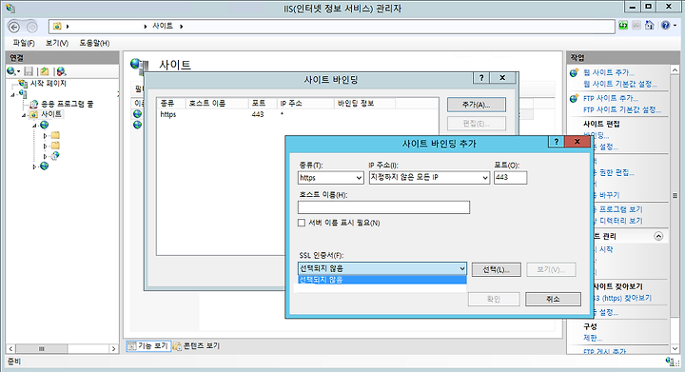This screenshot has width=685, height=372.
Task: Click the home icon in address bar
Action: click(57, 27)
